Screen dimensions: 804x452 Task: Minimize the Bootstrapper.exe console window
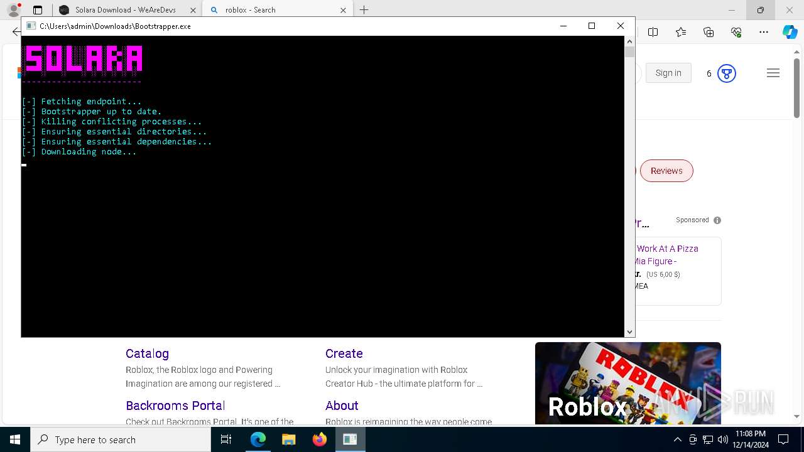coord(563,26)
